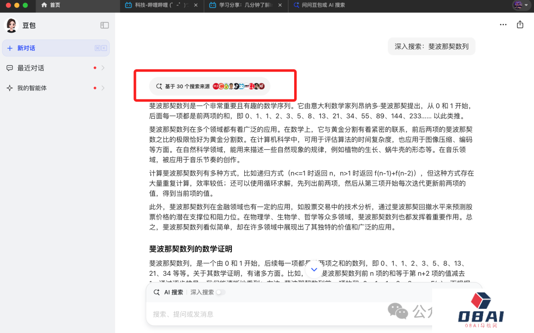
Task: Toggle the 深入搜索 switch
Action: pos(220,292)
